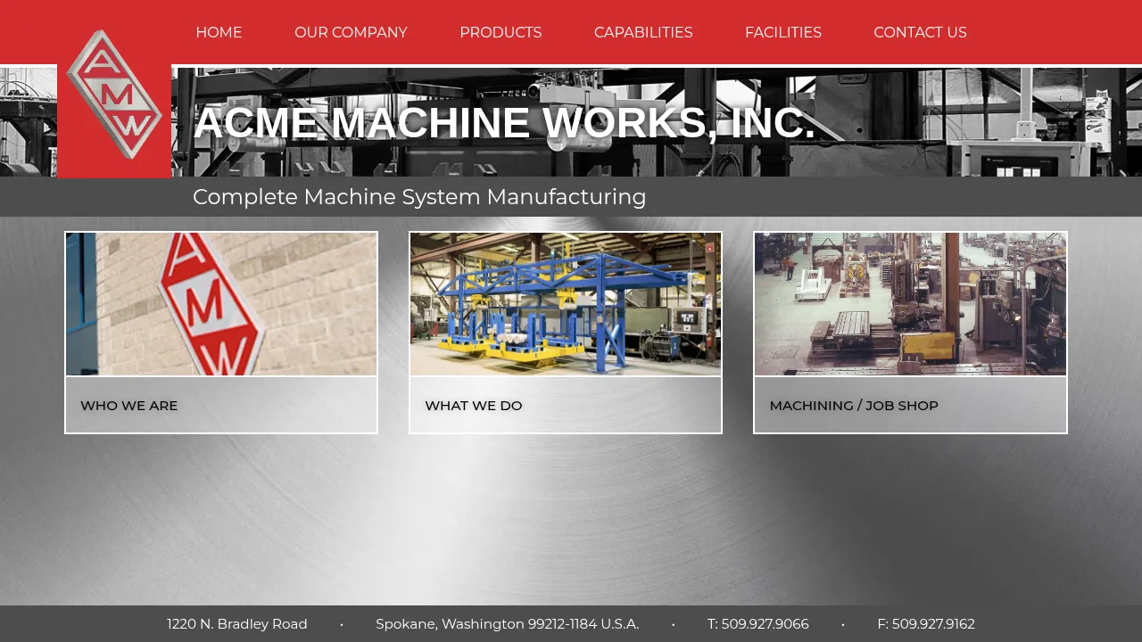
Task: Click the AMW diamond logo in the header
Action: point(114,95)
